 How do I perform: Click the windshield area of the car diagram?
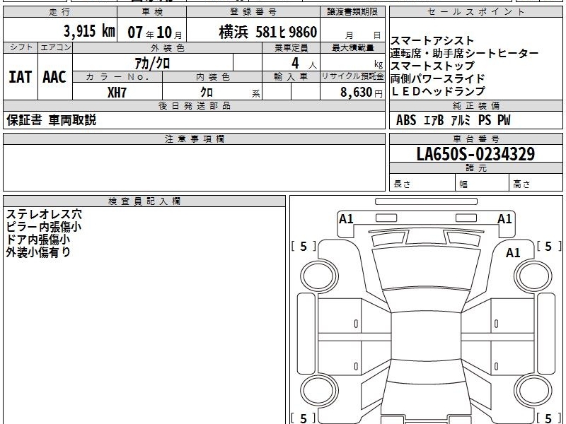427,269
